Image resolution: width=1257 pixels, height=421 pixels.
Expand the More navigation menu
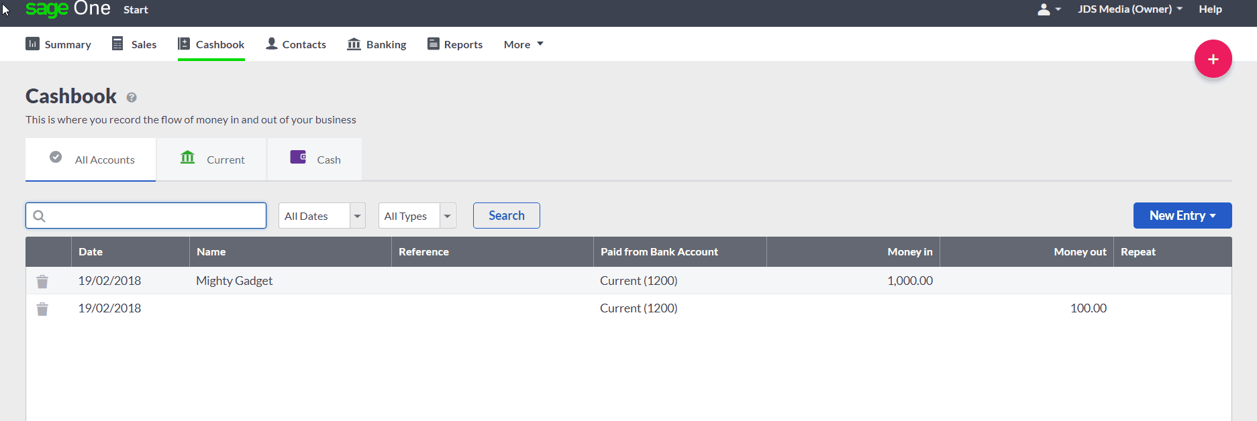[523, 44]
